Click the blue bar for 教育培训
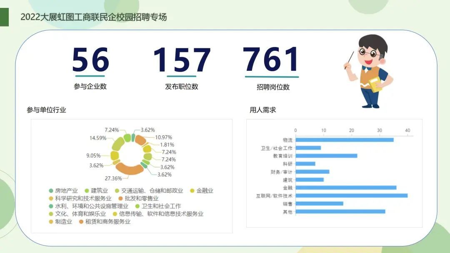Viewport: 450px width, 253px height. 327,156
